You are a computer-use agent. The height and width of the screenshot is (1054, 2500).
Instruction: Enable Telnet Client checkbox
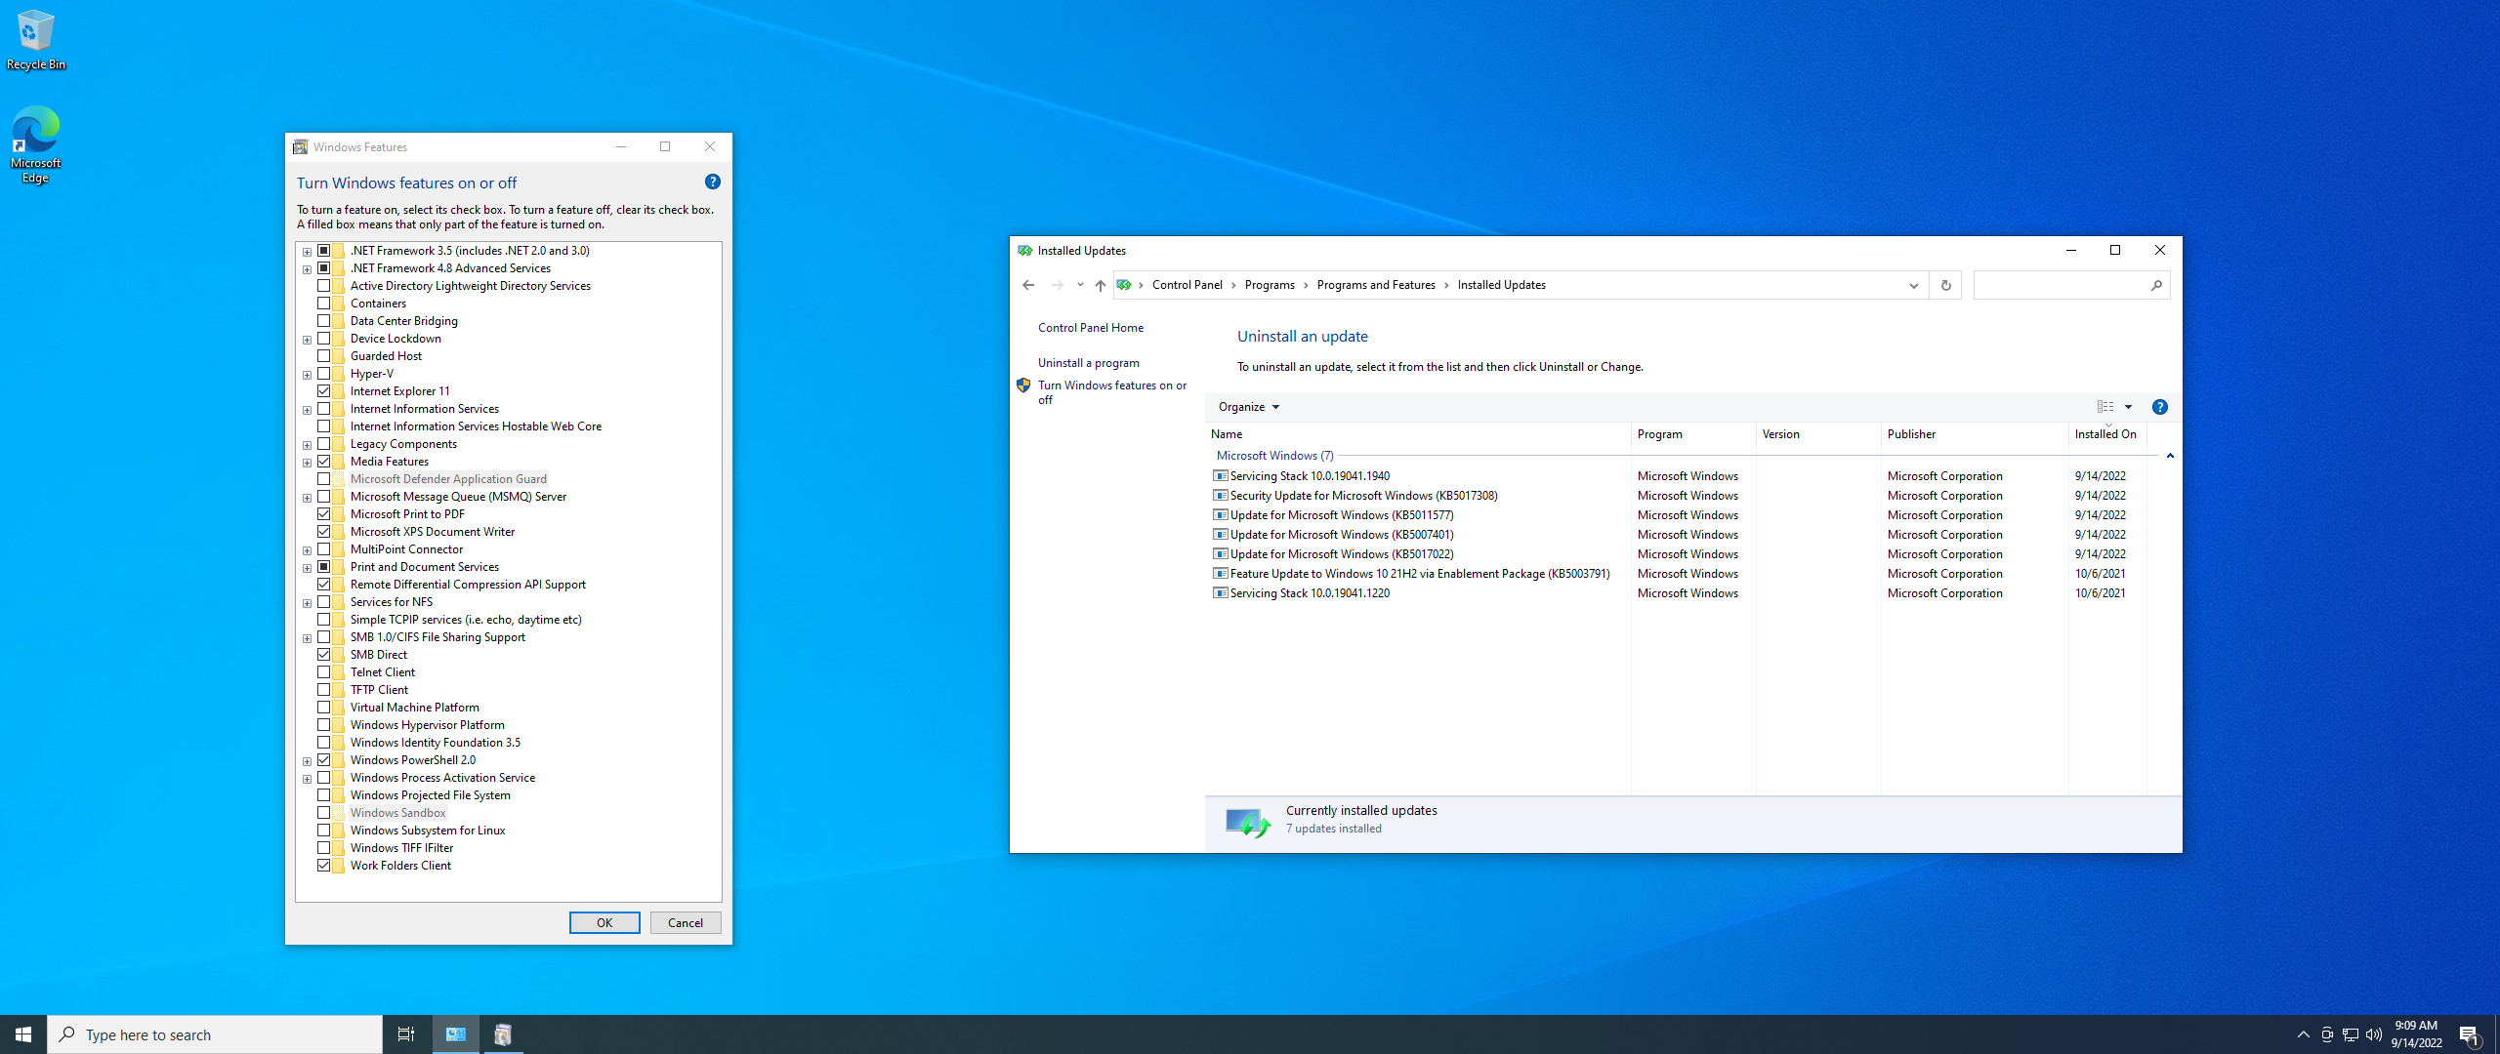pyautogui.click(x=323, y=671)
